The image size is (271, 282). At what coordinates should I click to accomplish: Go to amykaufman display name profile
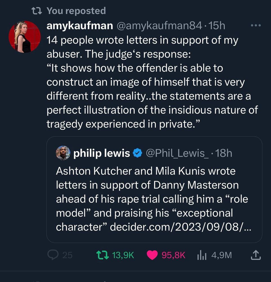(80, 26)
